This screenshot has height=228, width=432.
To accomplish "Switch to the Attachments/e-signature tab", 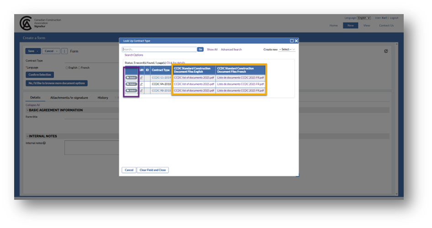I will click(x=68, y=97).
